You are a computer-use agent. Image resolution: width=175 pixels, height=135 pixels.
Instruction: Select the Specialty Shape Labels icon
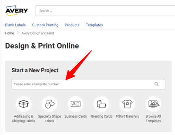(x=50, y=104)
